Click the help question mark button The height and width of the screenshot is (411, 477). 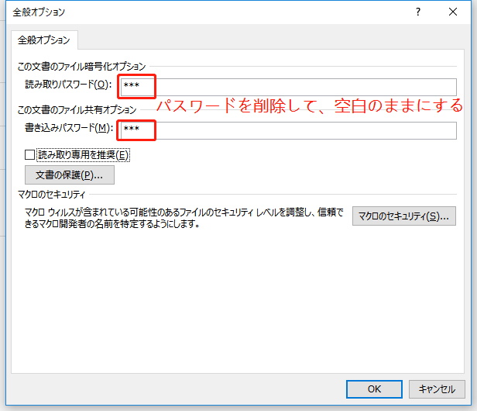418,12
